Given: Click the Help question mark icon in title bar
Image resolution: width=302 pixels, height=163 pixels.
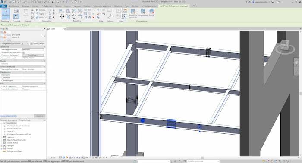Looking at the screenshot, I should click(x=278, y=2).
